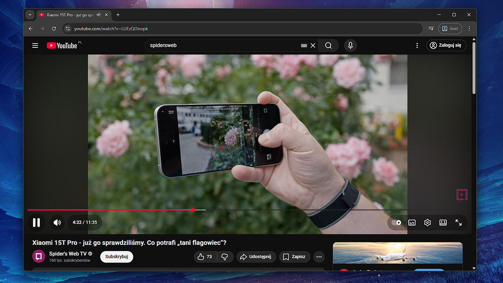The width and height of the screenshot is (503, 283).
Task: Go to YouTube home via logo
Action: (62, 46)
